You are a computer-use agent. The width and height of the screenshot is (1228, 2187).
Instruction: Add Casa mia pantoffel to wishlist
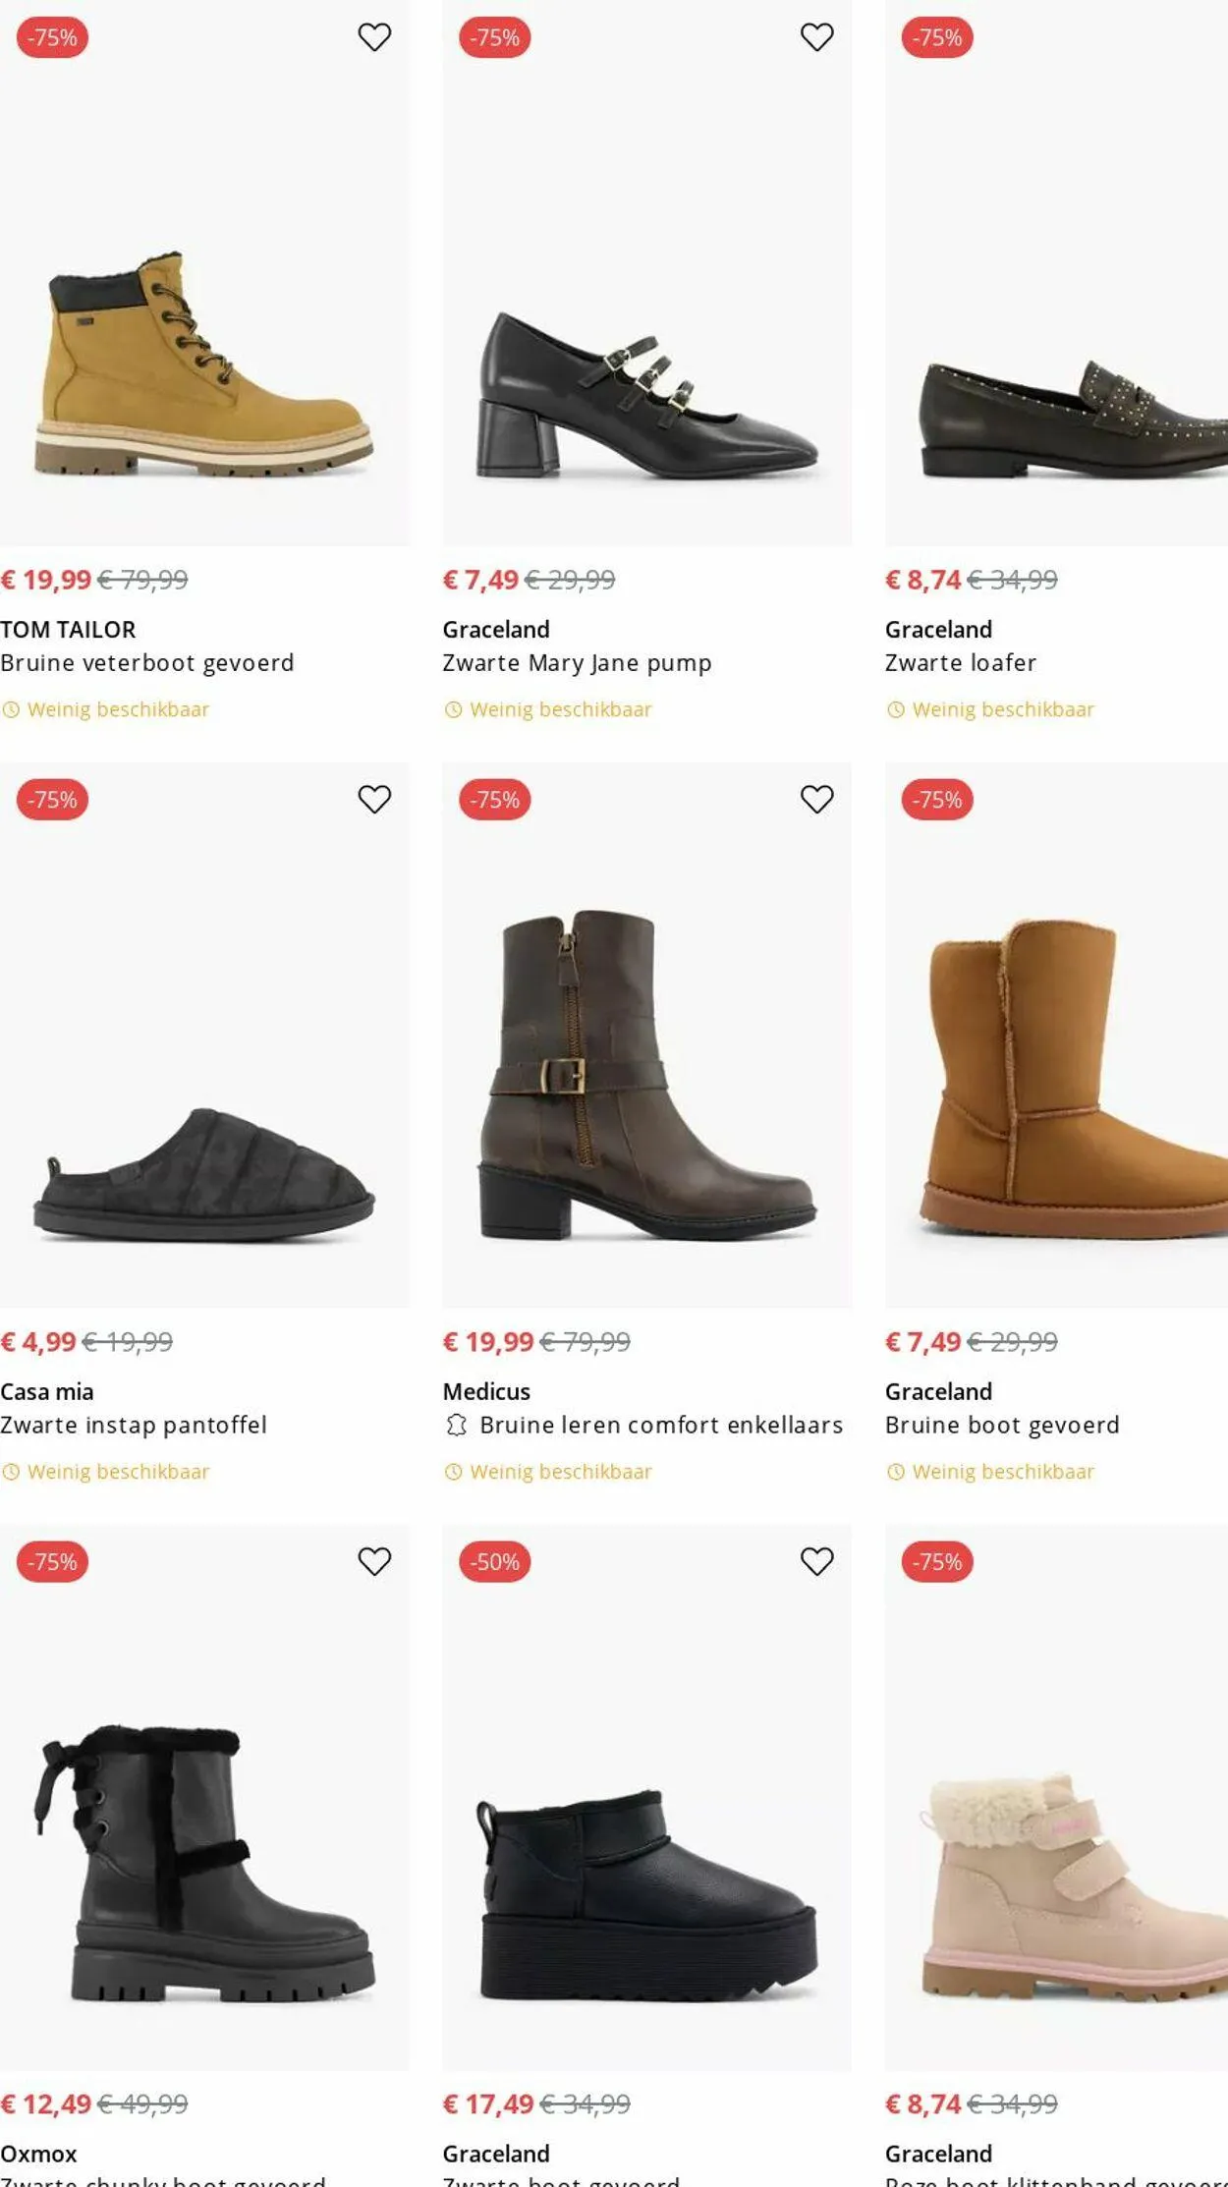374,800
